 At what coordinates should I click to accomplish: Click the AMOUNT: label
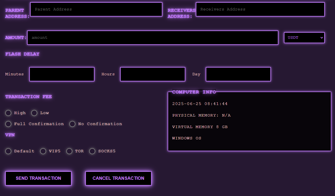point(16,38)
